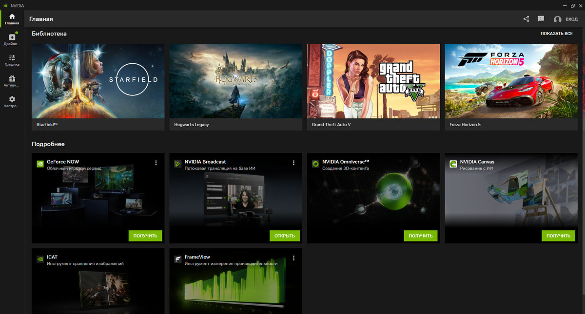Click the NVIDIA Omniverse app icon
Viewport: 585px width, 314px height.
pyautogui.click(x=315, y=164)
